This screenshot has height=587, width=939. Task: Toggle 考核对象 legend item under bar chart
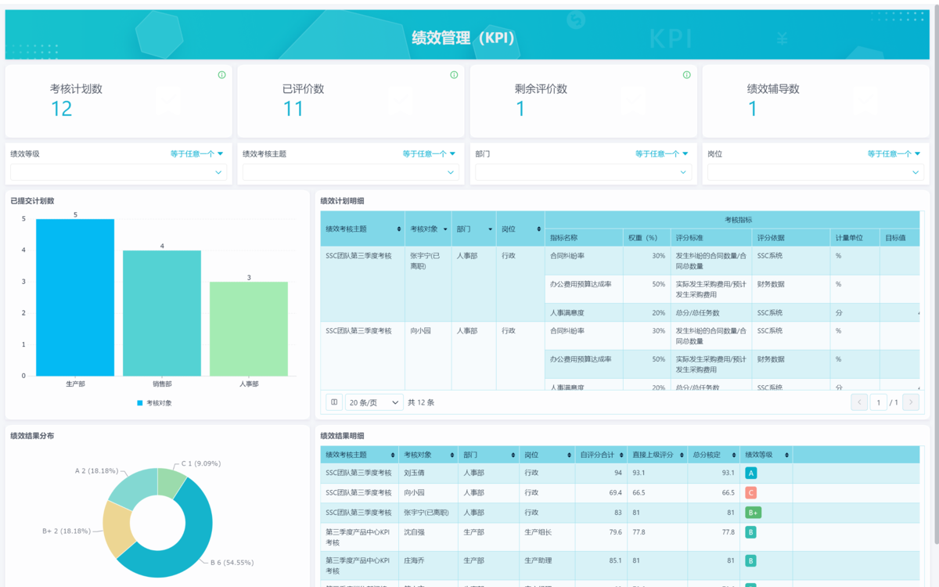(x=154, y=403)
